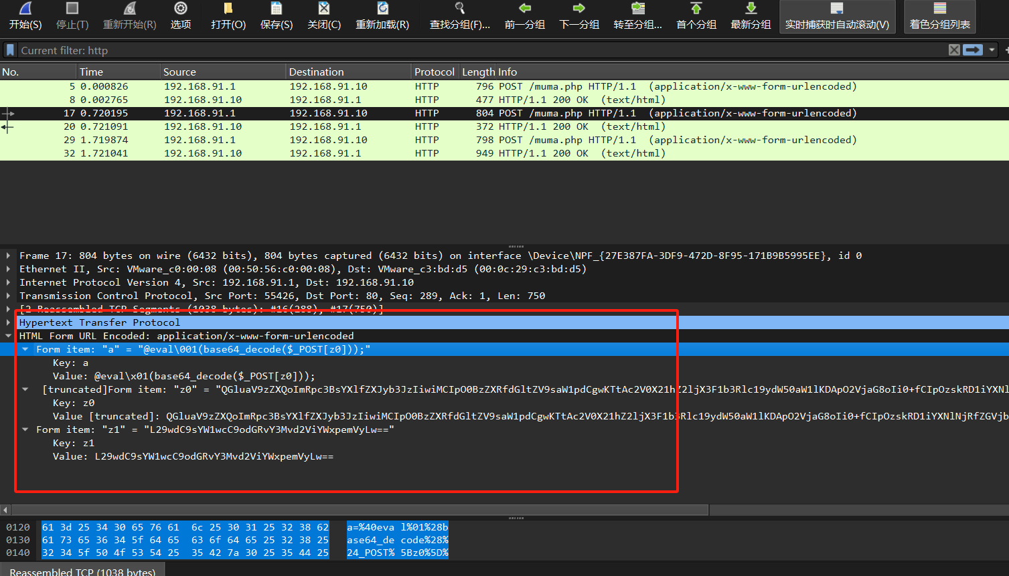Save capture with 保存(S)
Screen dimensions: 1009x576
277,16
